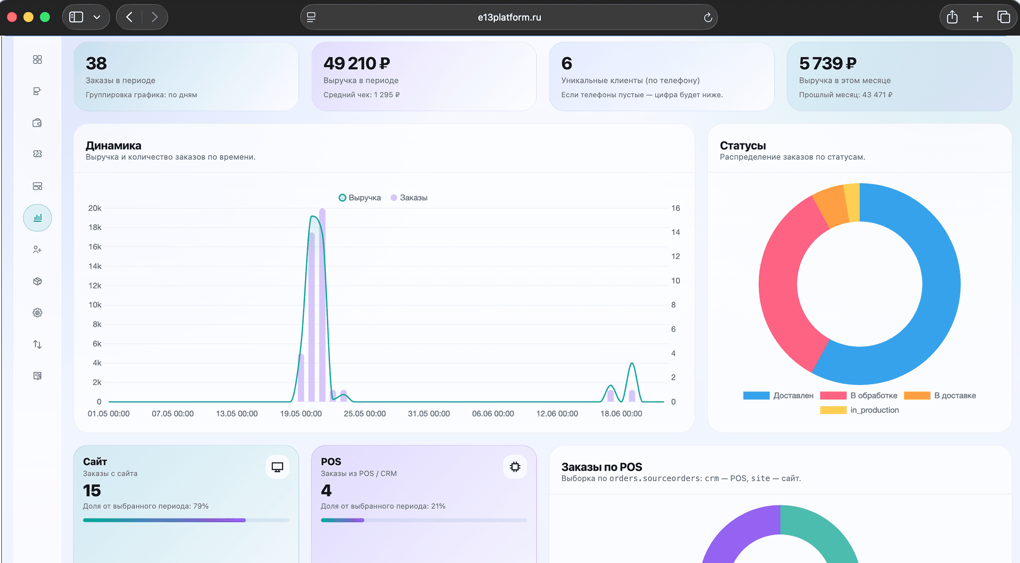Click Доля от выбранного периода: 79% text
This screenshot has height=563, width=1020.
coord(146,506)
